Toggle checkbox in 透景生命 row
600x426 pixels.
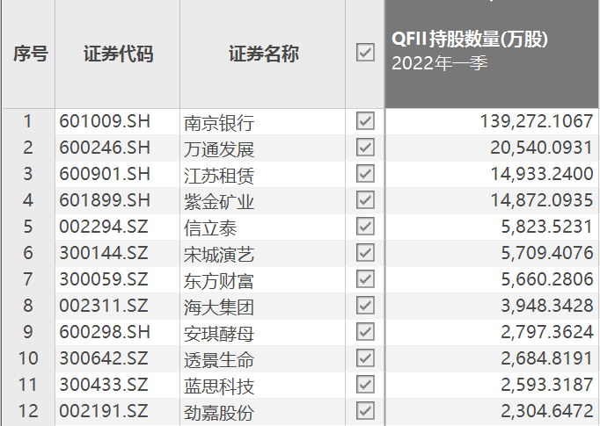coord(365,358)
